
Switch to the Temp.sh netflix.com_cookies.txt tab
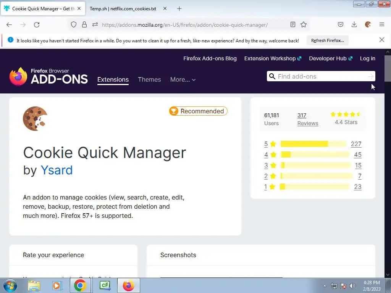123,9
